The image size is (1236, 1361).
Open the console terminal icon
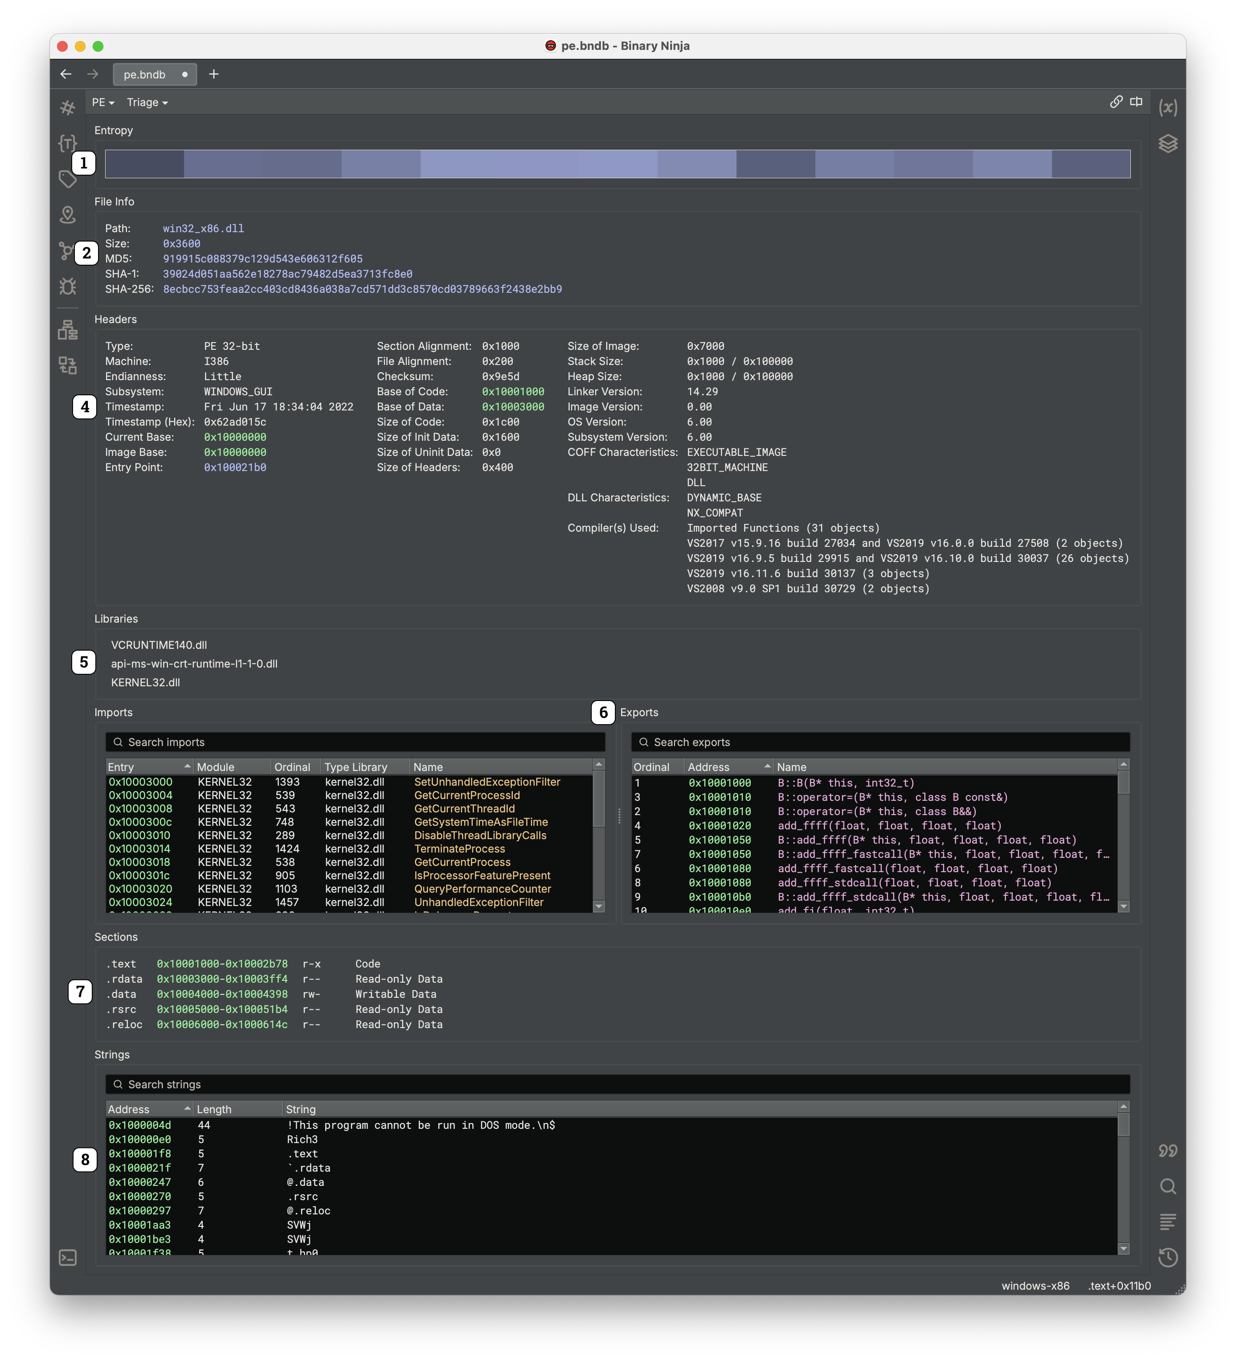pyautogui.click(x=68, y=1257)
